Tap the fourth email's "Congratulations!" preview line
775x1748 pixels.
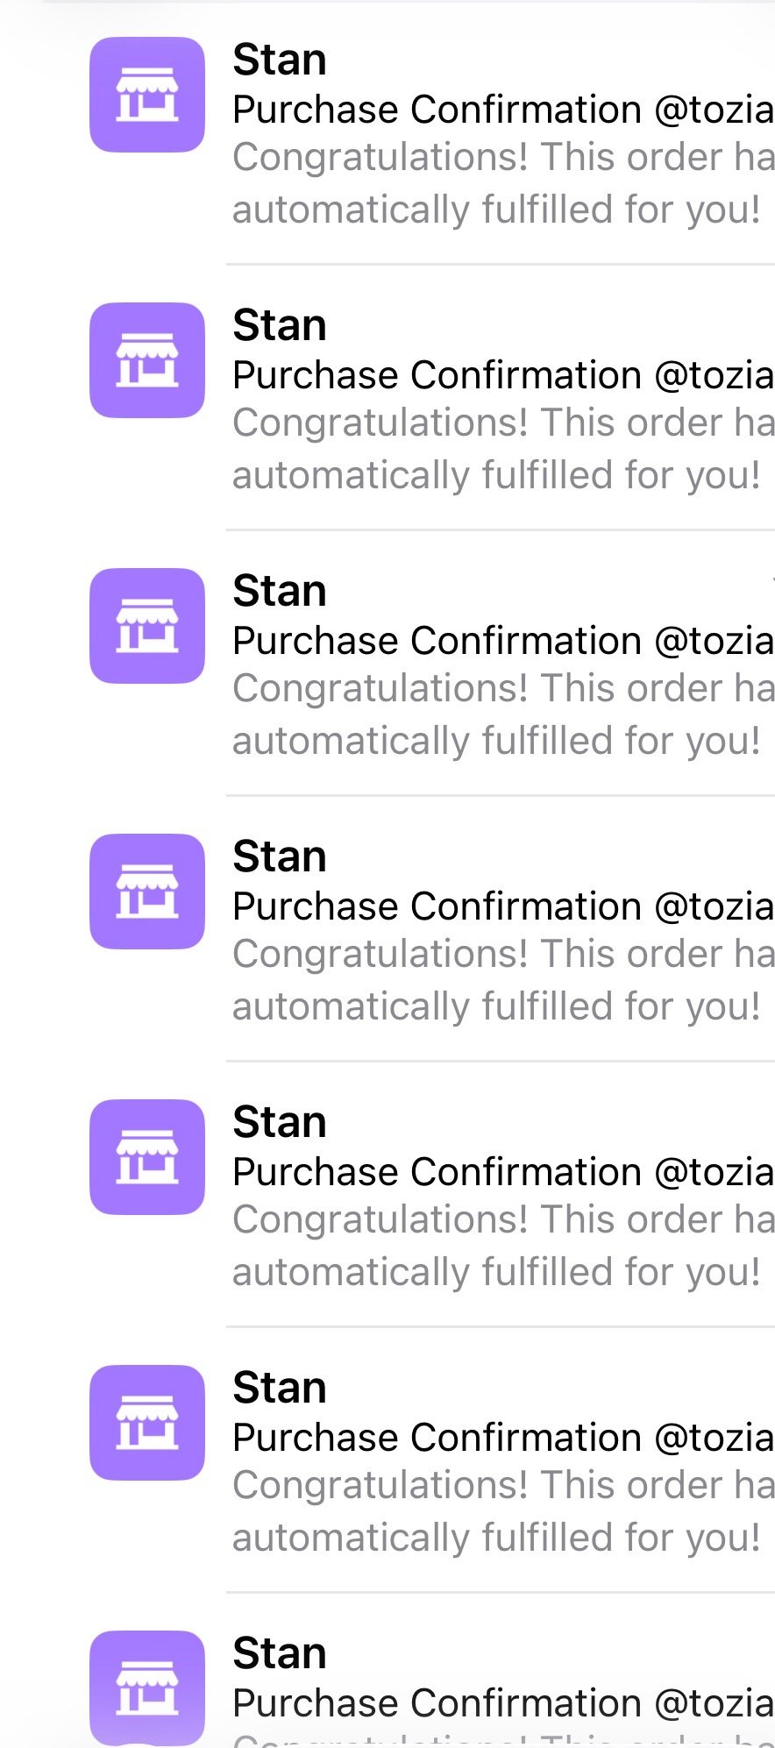click(502, 955)
